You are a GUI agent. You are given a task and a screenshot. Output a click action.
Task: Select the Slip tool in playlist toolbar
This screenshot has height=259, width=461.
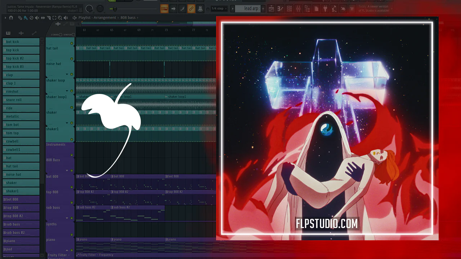(x=43, y=18)
